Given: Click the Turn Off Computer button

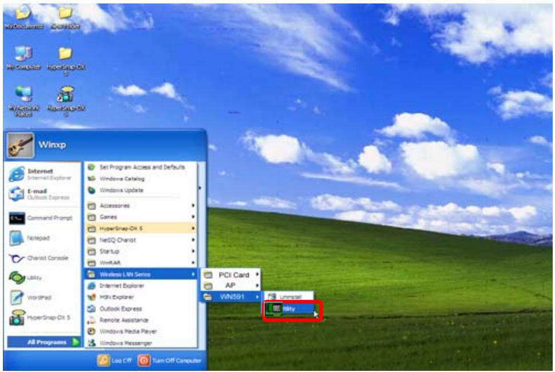Looking at the screenshot, I should pyautogui.click(x=169, y=361).
